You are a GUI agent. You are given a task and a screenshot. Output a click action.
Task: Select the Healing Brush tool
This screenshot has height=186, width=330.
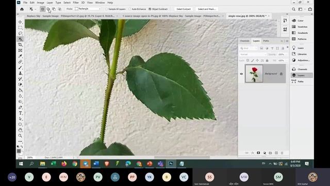pos(20,62)
